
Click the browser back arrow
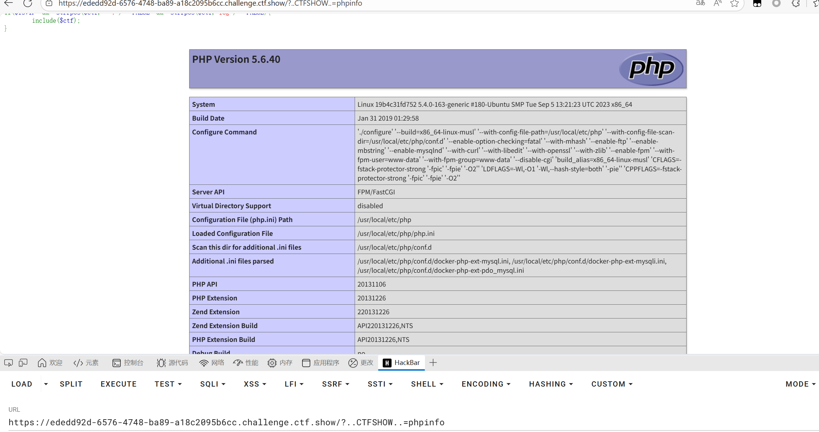coord(9,3)
